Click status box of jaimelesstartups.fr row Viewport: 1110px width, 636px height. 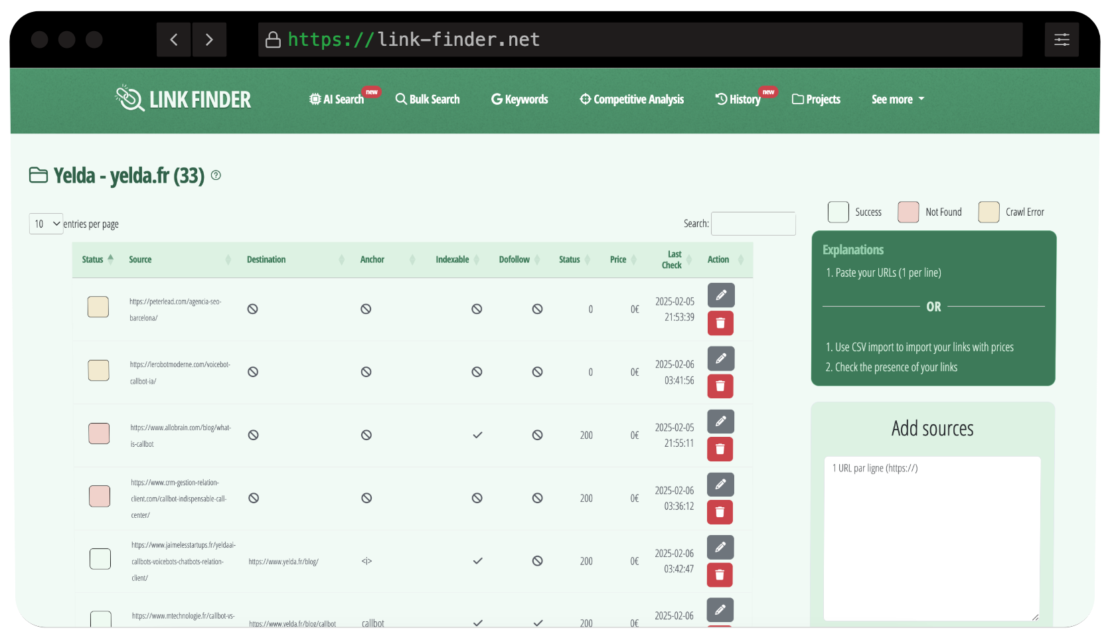(100, 559)
